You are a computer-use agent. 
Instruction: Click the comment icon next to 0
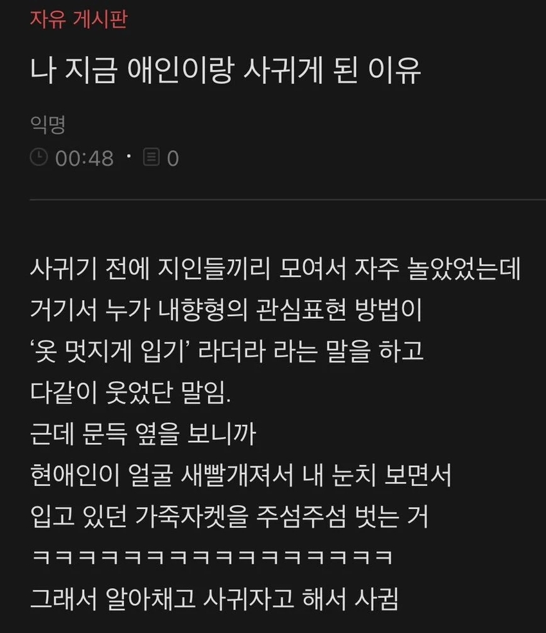(x=152, y=157)
